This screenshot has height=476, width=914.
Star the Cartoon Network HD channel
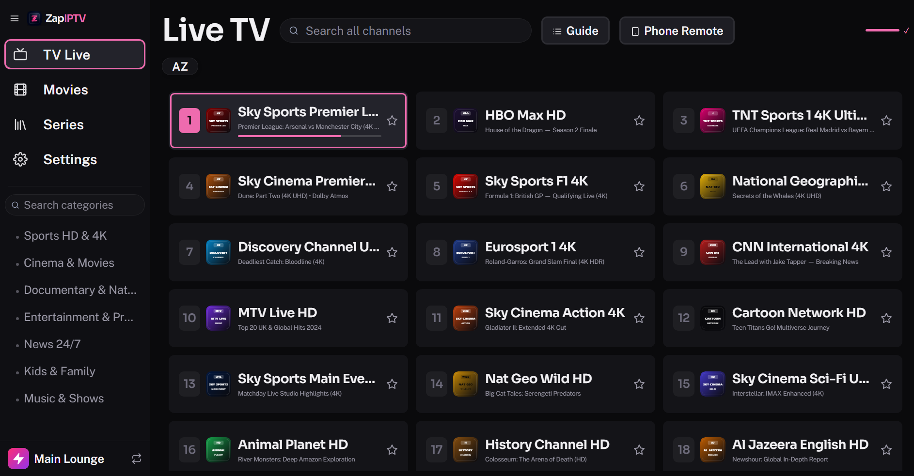point(886,318)
